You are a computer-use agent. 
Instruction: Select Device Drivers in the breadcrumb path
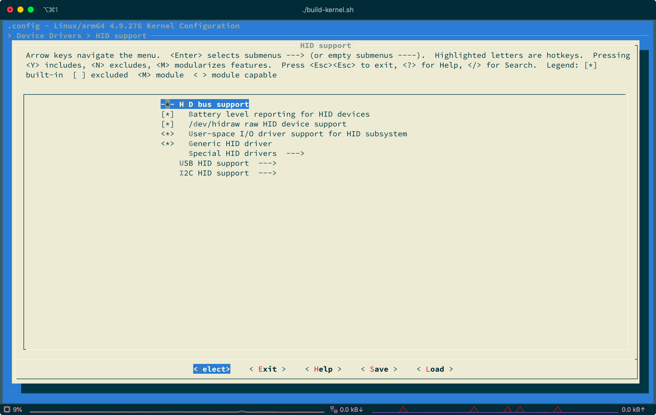[49, 35]
